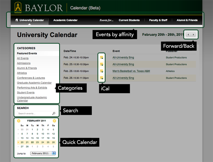
Task: Open Feb. 26 6:30-11:30pm All-University Sing event
Action: point(123,78)
